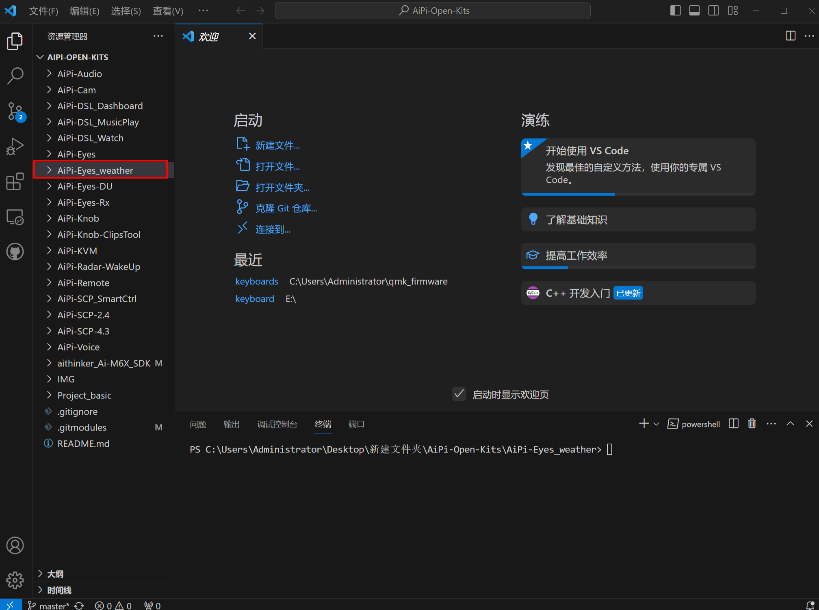Toggle primary side bar layout icon
This screenshot has width=819, height=610.
pyautogui.click(x=675, y=11)
